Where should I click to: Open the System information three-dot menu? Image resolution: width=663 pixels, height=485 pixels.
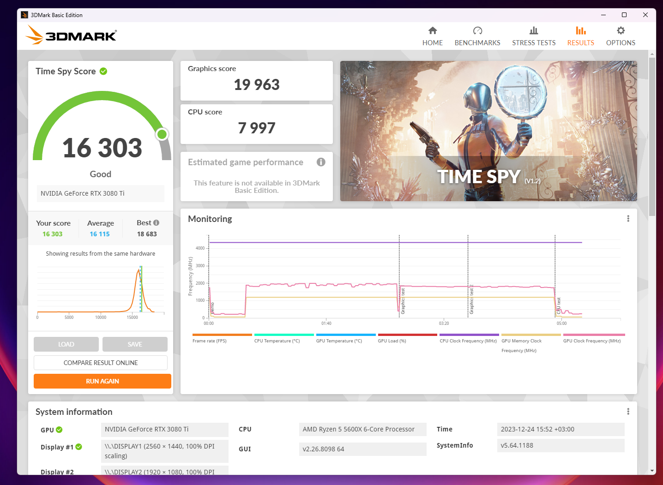[x=628, y=412]
